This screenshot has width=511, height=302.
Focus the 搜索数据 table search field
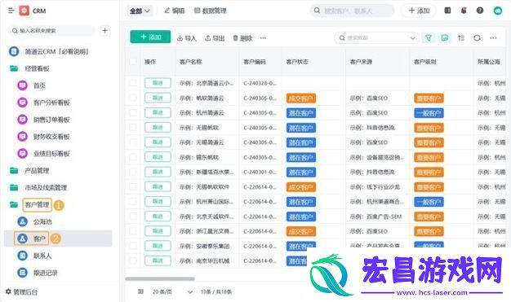click(x=376, y=38)
